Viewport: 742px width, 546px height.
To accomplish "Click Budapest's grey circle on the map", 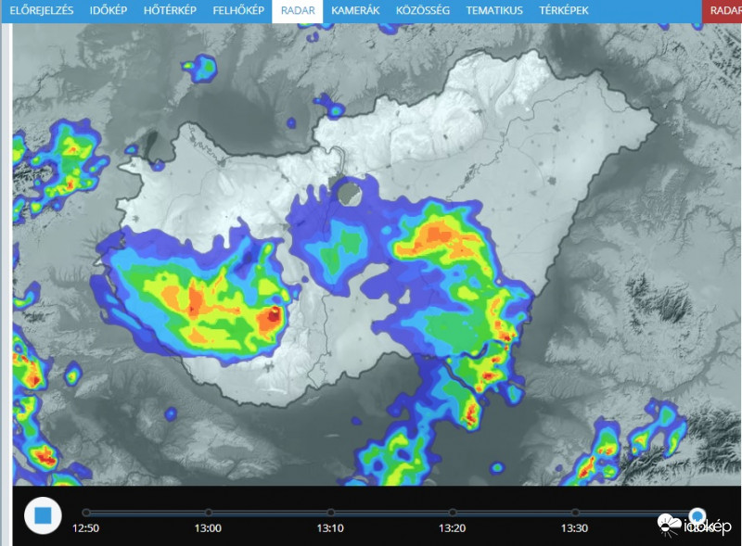I will coord(351,194).
